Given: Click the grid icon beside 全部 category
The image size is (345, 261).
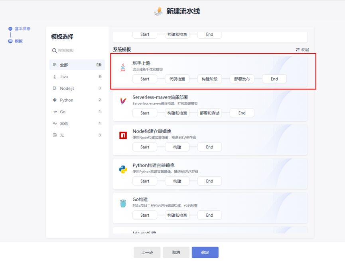Looking at the screenshot, I should tap(55, 65).
